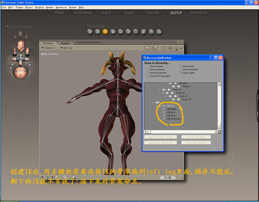Image resolution: width=259 pixels, height=202 pixels.
Task: Toggle the Show Figures checkbox
Action: coord(148,66)
